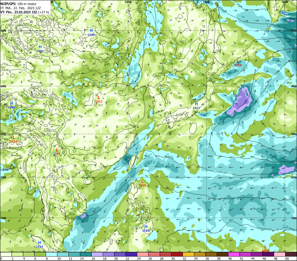Select the H 1052 high-pressure label
297x261 pixels.
click(40, 49)
